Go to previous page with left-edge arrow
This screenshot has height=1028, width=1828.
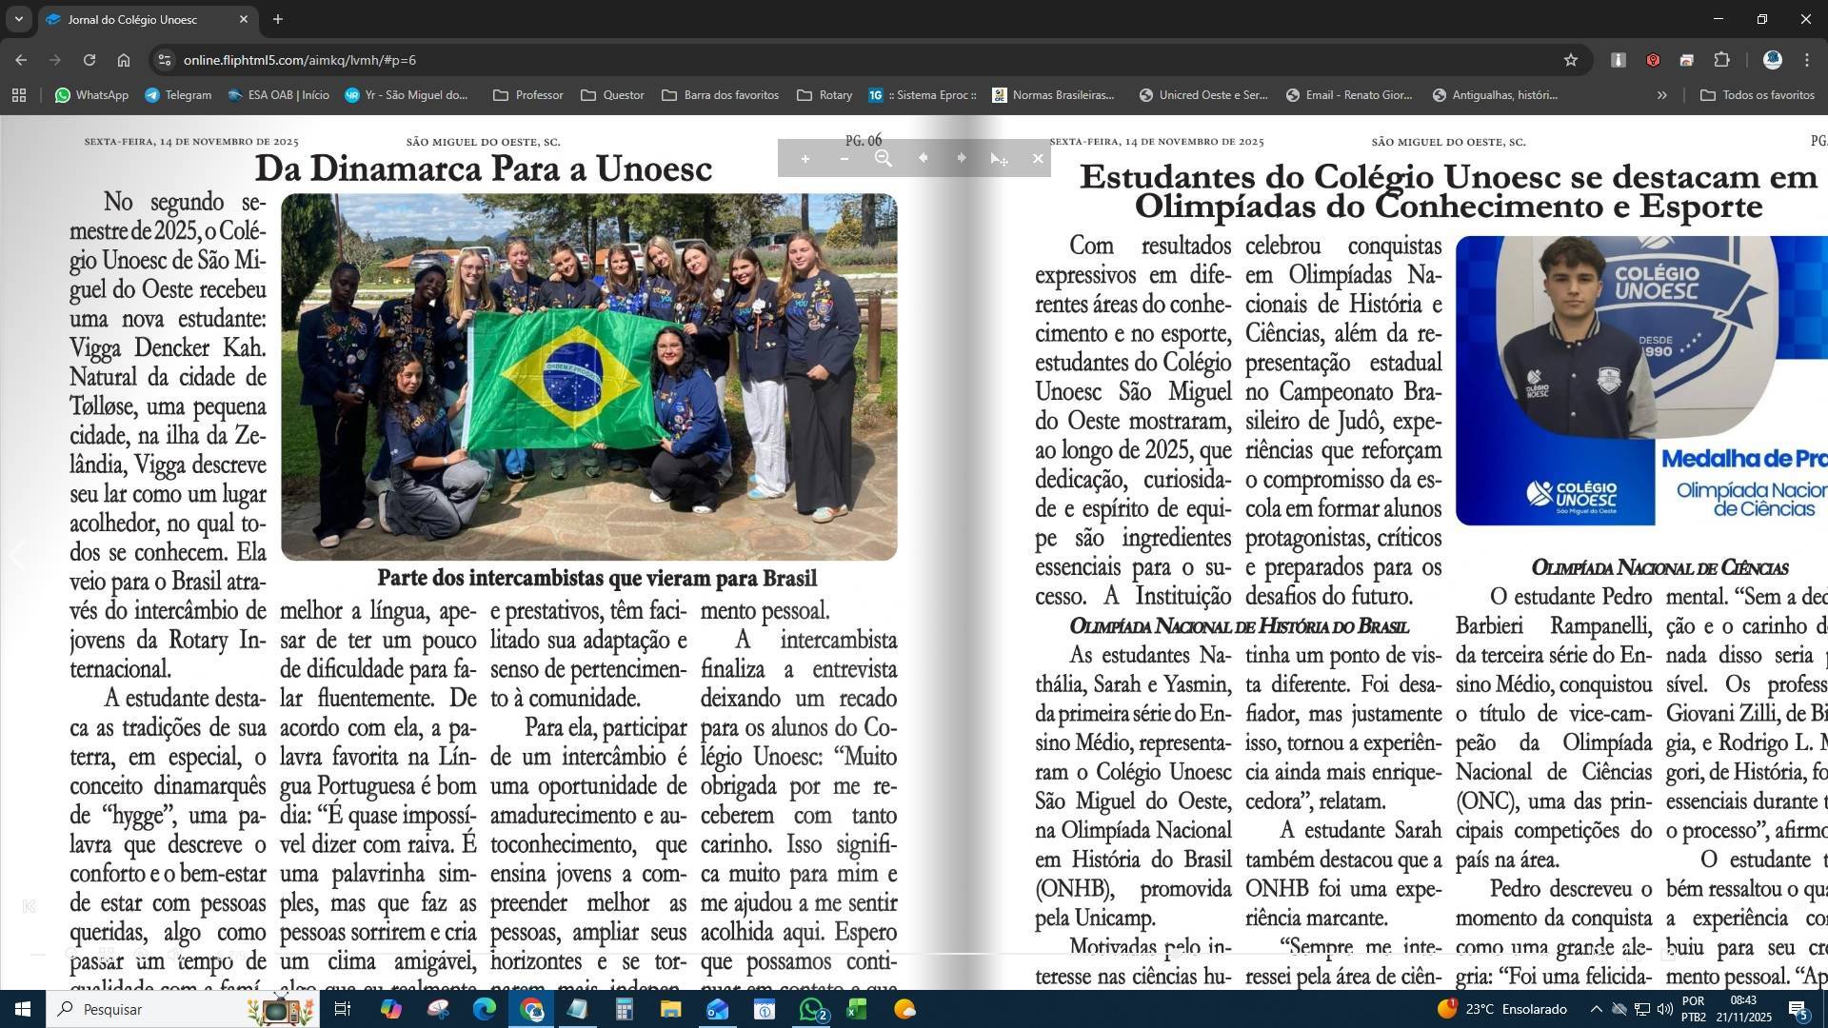[16, 555]
